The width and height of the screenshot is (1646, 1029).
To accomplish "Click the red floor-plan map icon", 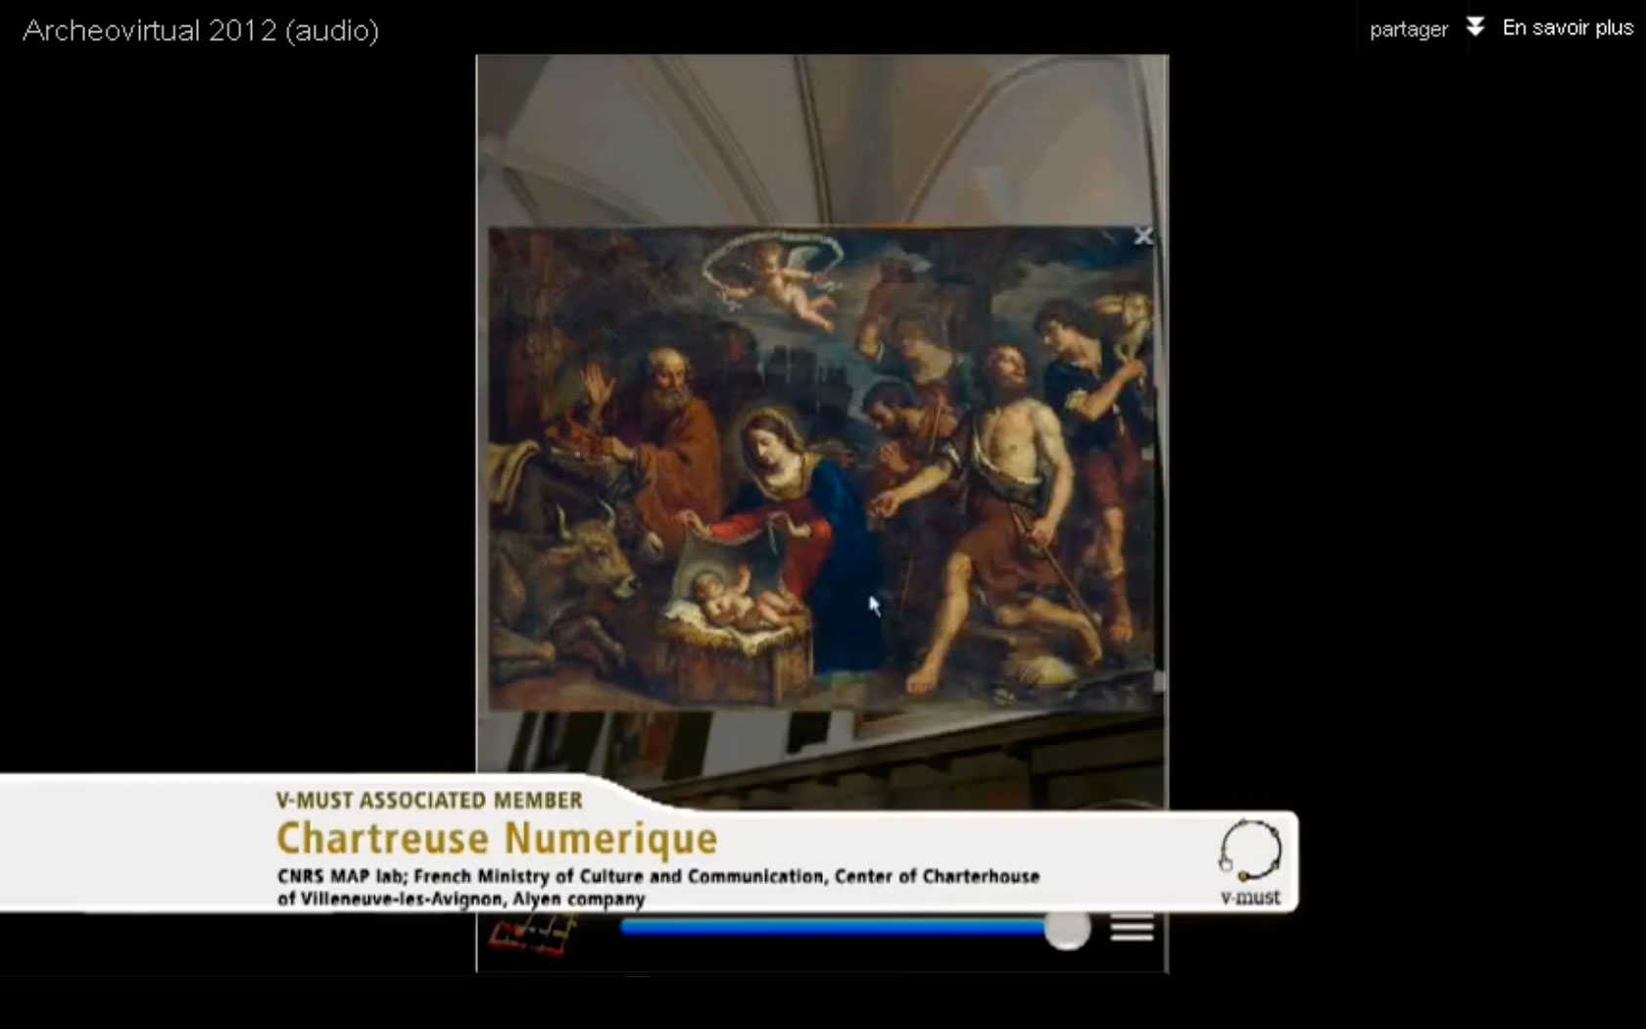I will [x=532, y=935].
